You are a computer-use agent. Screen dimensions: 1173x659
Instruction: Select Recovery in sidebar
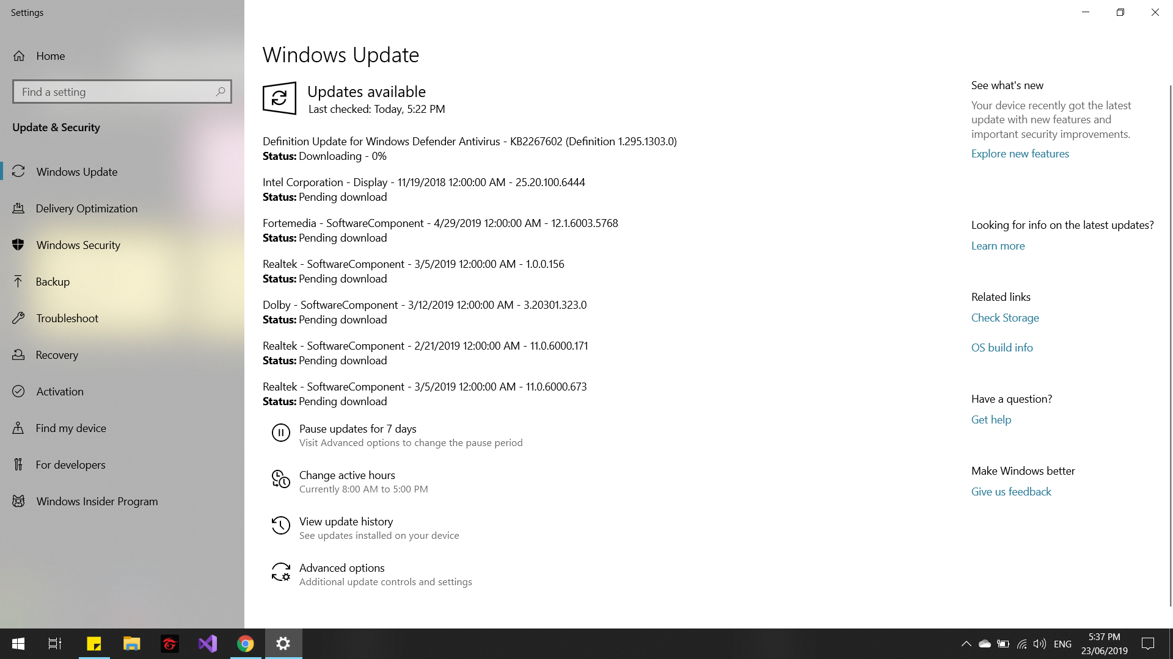coord(122,355)
